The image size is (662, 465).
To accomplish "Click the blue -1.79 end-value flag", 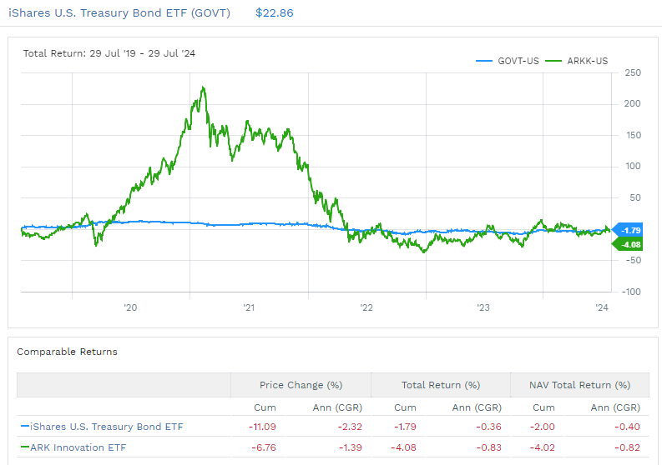I will click(x=628, y=230).
